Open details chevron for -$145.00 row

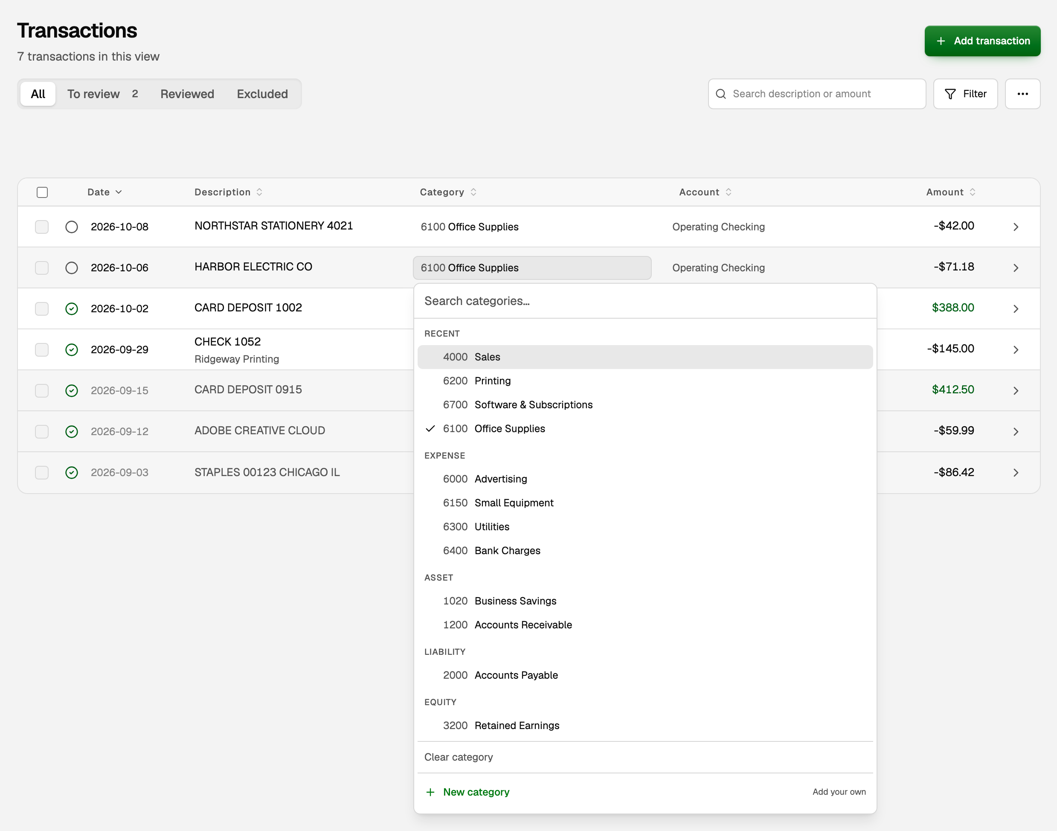tap(1016, 349)
